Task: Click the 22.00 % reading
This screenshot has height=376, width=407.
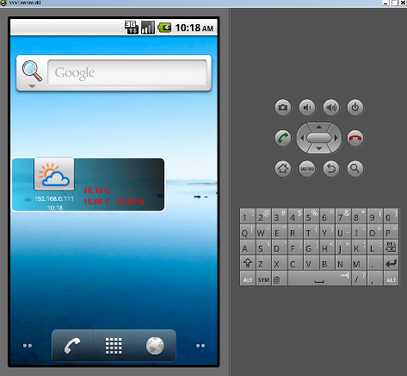Action: 130,202
